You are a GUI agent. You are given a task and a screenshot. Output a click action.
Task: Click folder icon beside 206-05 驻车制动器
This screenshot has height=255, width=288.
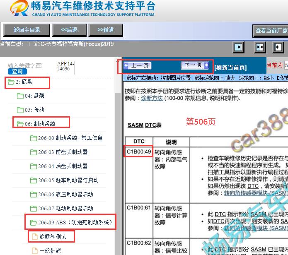(34, 180)
